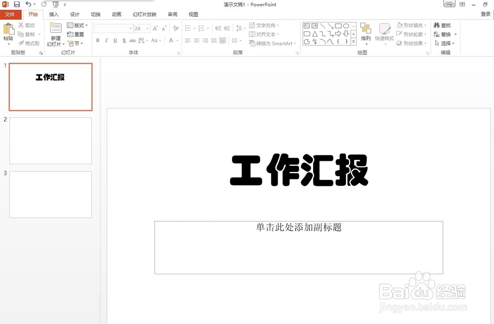Viewport: 494px width, 324px height.
Task: Align text right
Action: [206, 40]
